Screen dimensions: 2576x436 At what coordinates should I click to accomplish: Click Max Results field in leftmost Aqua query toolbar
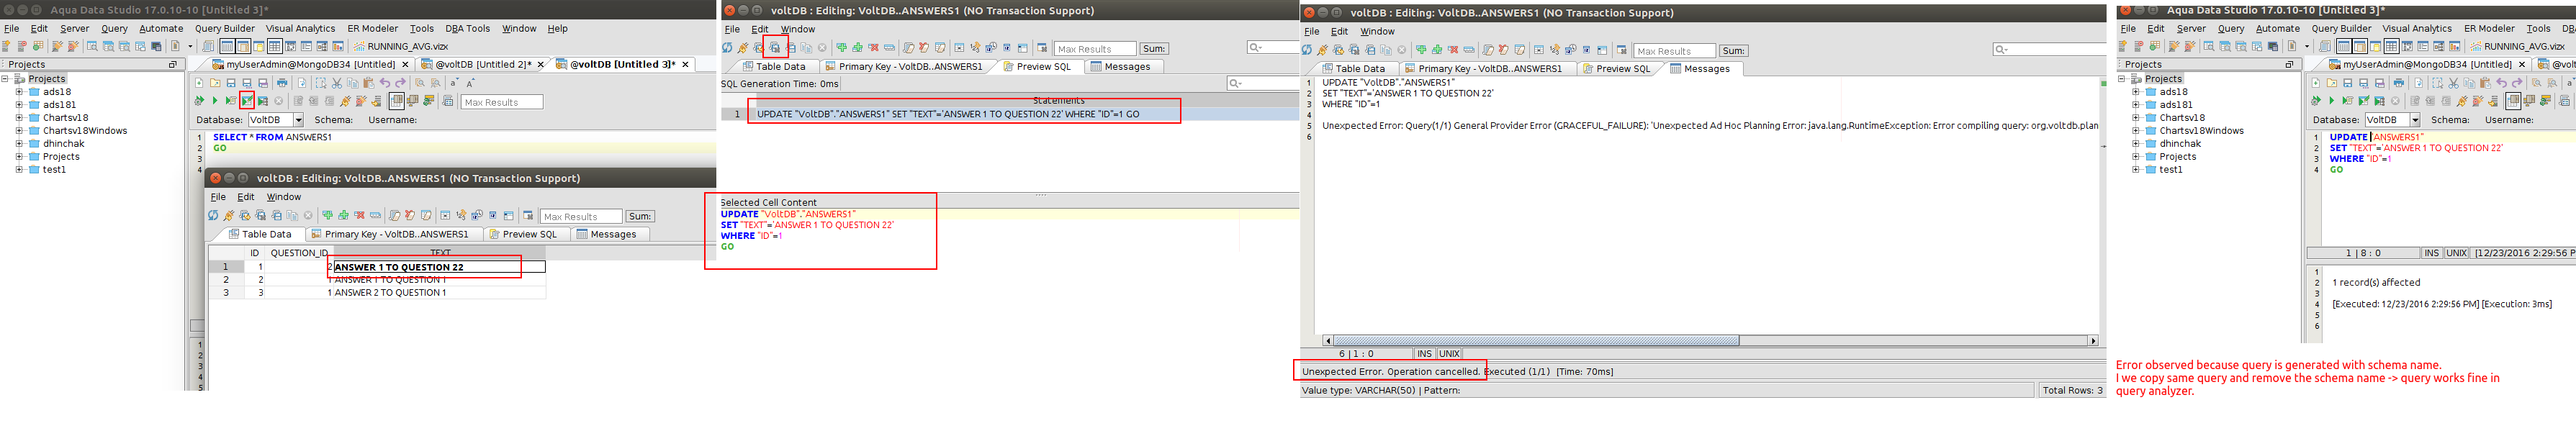click(x=502, y=102)
